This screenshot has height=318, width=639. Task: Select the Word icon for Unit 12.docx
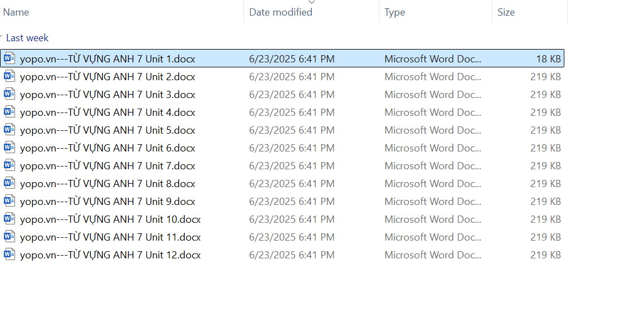pos(9,255)
